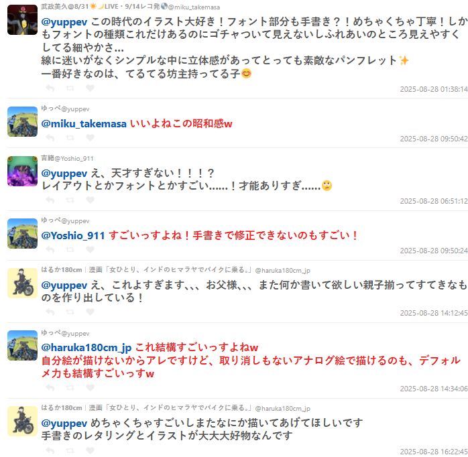Retweet haruka180cm_jp's 14:12:45 tweet
This screenshot has width=468, height=457.
pyautogui.click(x=70, y=312)
